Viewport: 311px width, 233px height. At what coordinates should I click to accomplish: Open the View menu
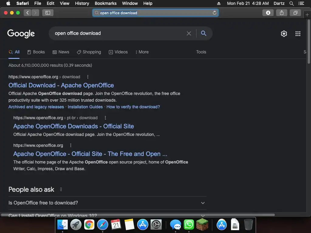pos(65,3)
